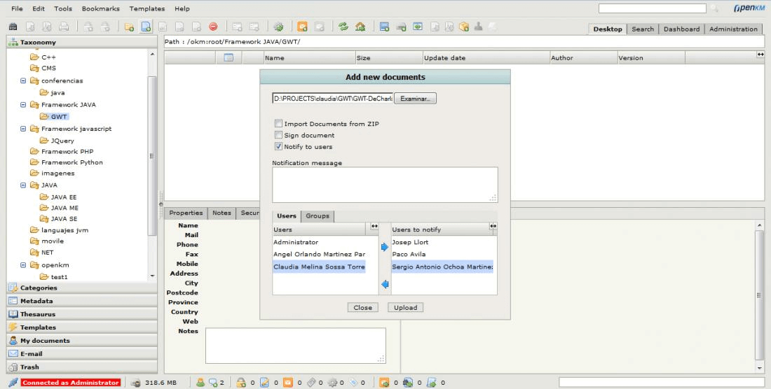
Task: Check the Sign document checkbox
Action: point(278,135)
